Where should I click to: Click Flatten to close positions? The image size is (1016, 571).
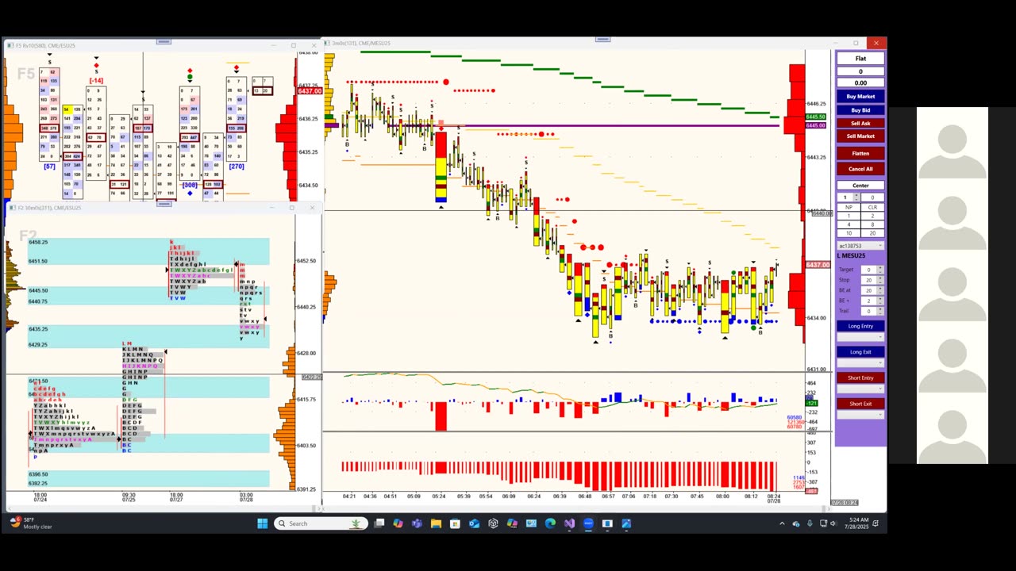860,153
